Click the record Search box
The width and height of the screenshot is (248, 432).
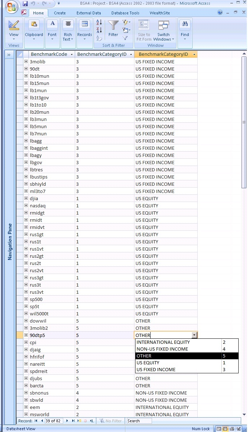(x=139, y=421)
